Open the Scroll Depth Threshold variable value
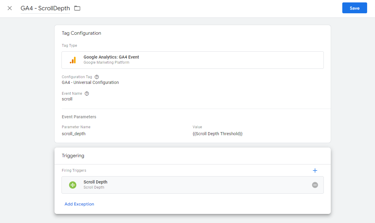The image size is (375, 223). coord(217,133)
